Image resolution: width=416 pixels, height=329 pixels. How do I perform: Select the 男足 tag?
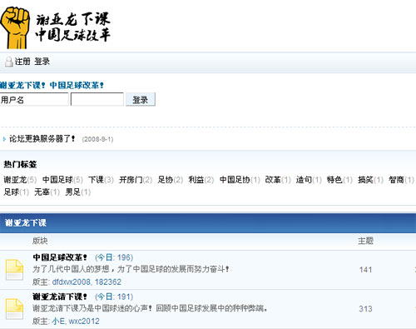click(x=72, y=192)
